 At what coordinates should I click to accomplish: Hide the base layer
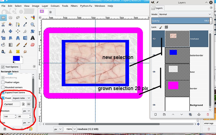(154, 72)
